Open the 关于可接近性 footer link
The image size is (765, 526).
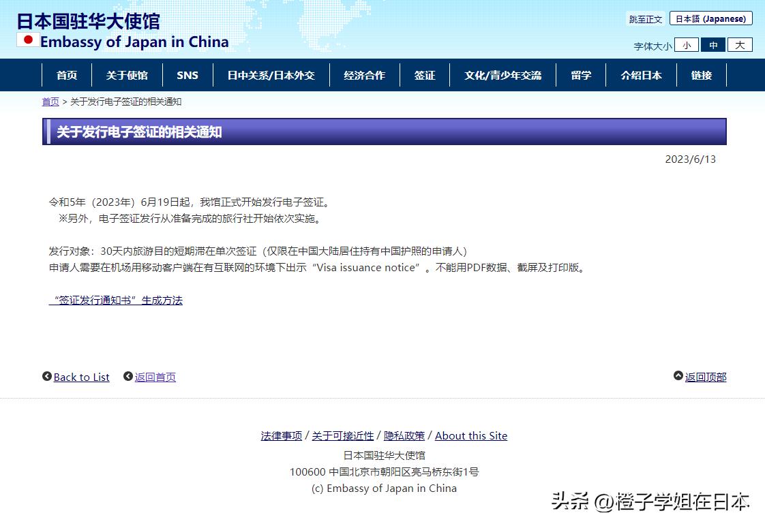coord(343,436)
